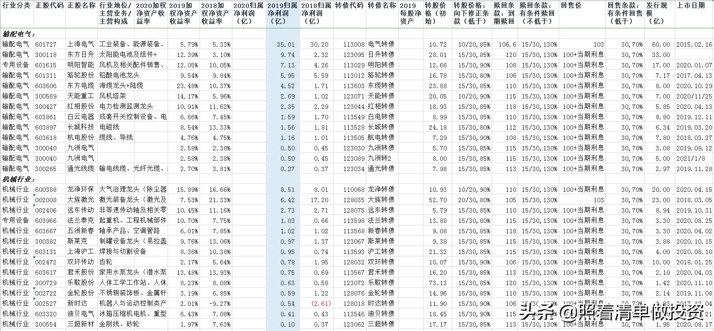Select the 迪贝电气 stock name cell

click(x=81, y=314)
